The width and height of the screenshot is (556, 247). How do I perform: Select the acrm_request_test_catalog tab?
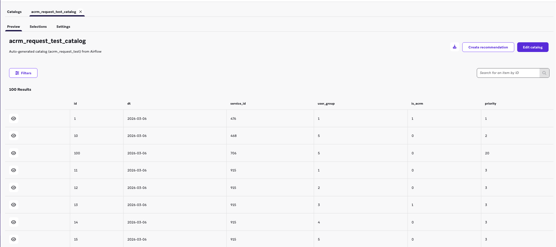(x=54, y=12)
